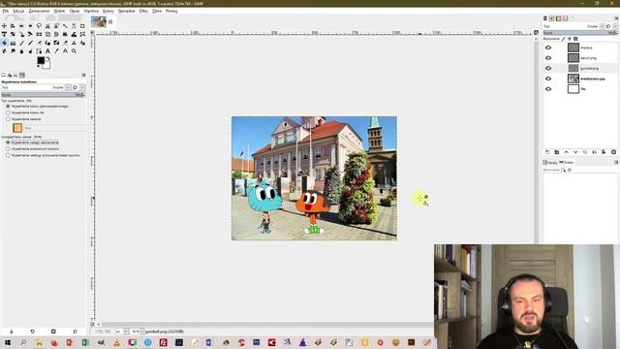Choose pattern fill radio option

[8, 118]
